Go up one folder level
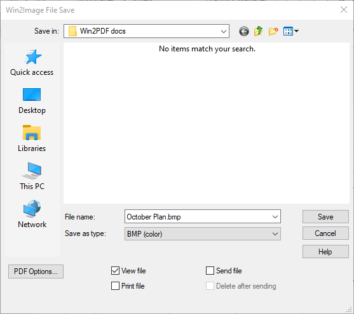This screenshot has width=354, height=314. coord(258,31)
